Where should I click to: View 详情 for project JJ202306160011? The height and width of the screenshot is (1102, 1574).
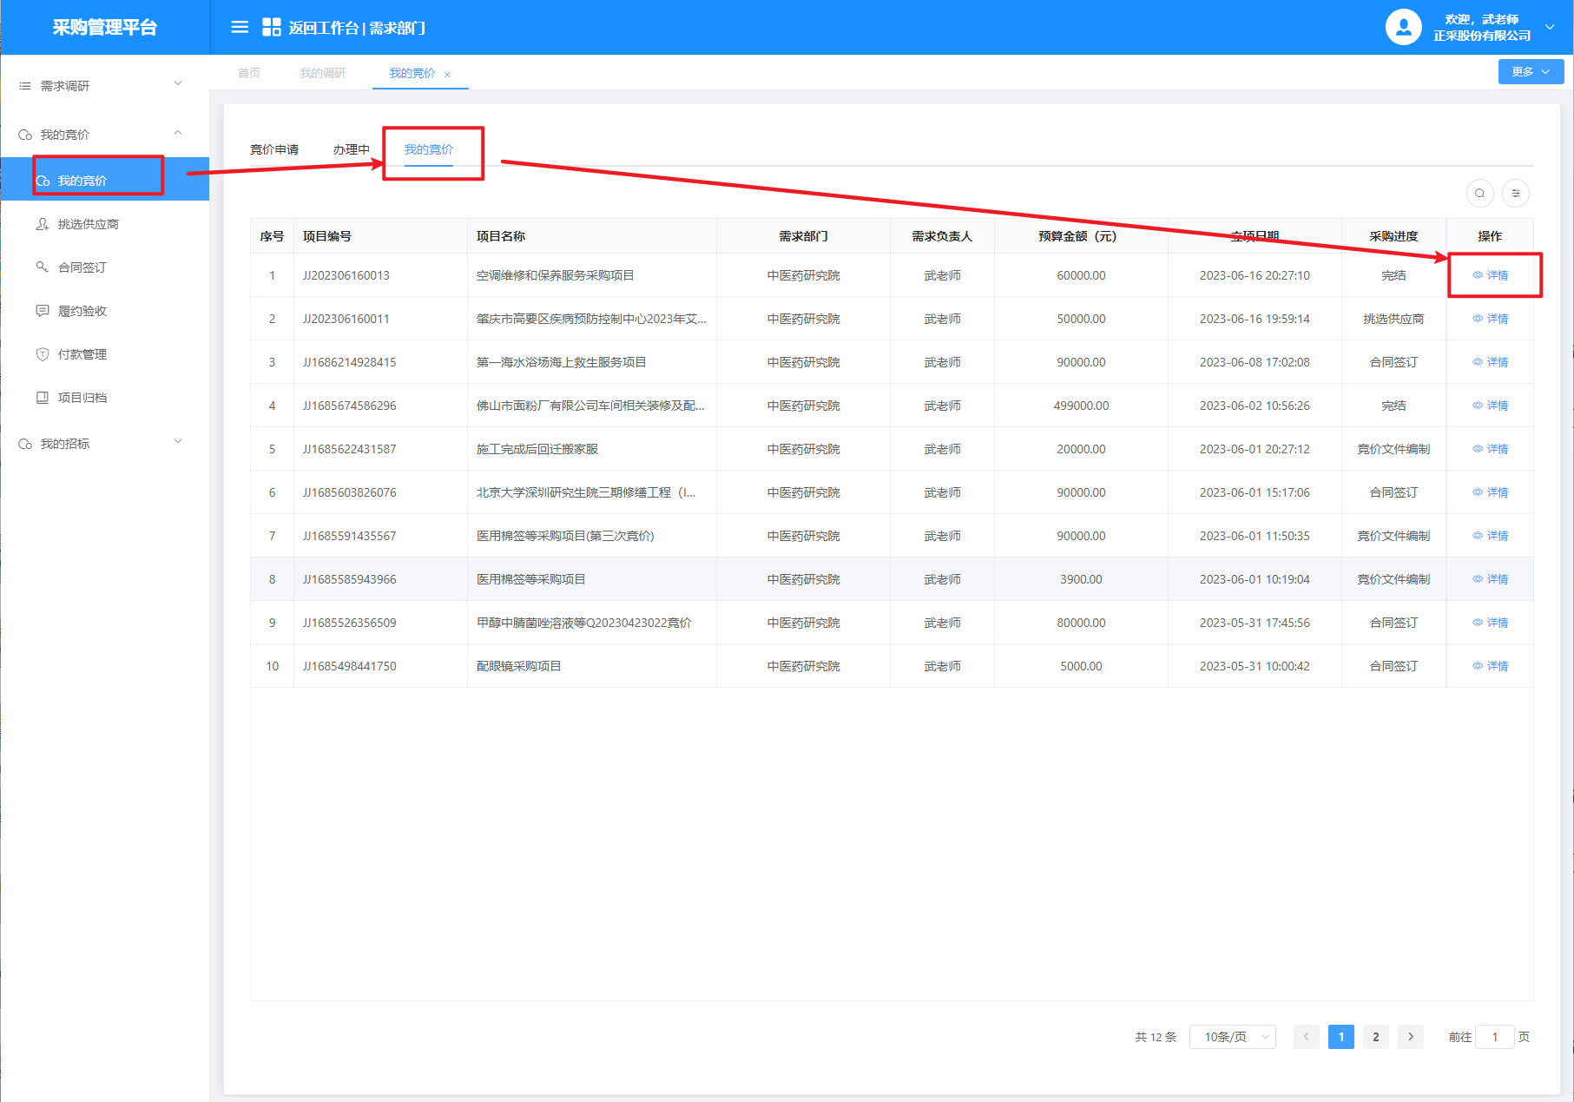[x=1491, y=319]
